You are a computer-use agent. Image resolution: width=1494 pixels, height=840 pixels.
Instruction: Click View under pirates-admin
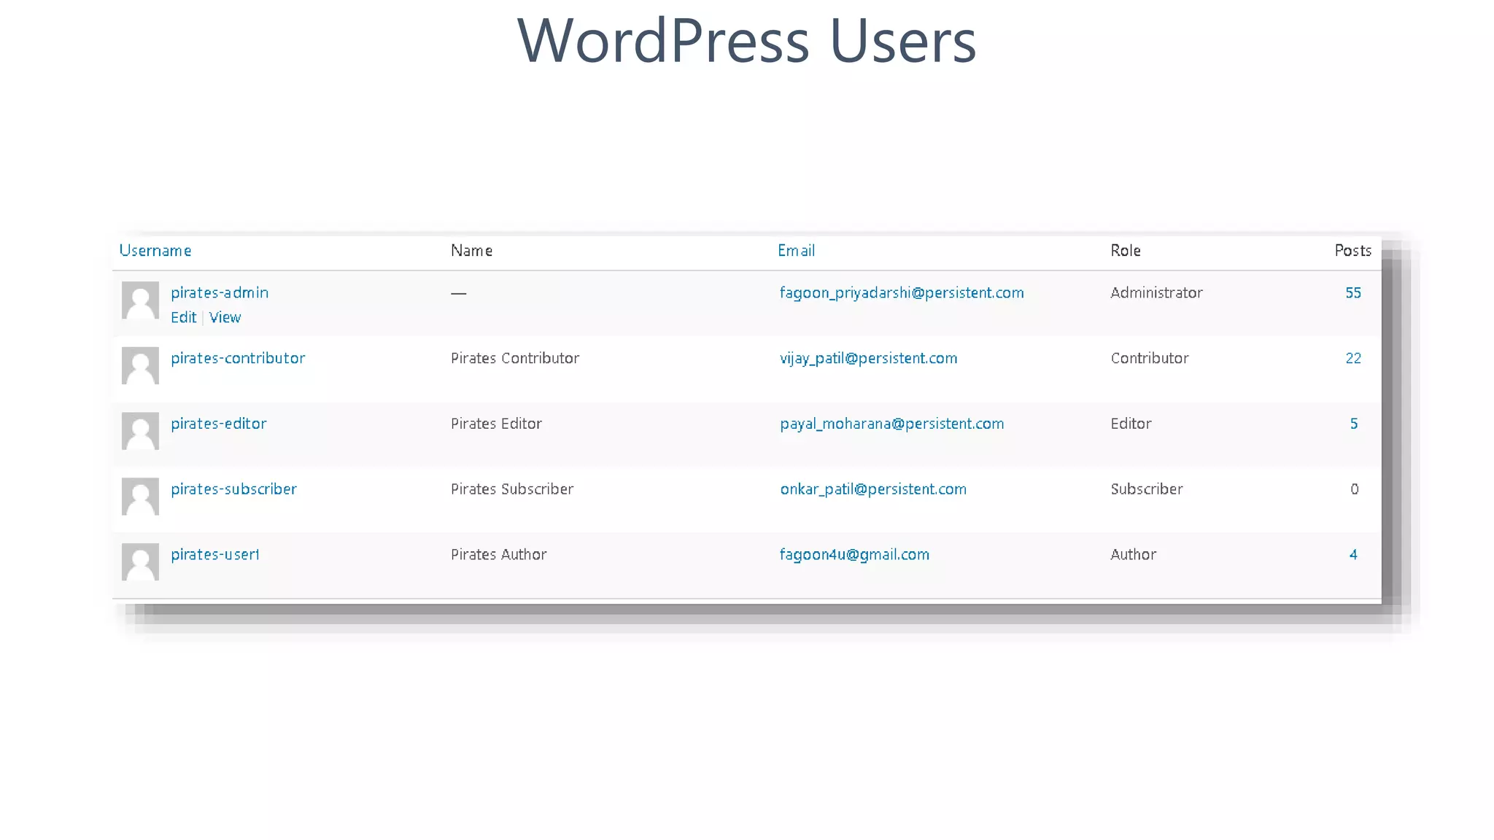coord(225,317)
